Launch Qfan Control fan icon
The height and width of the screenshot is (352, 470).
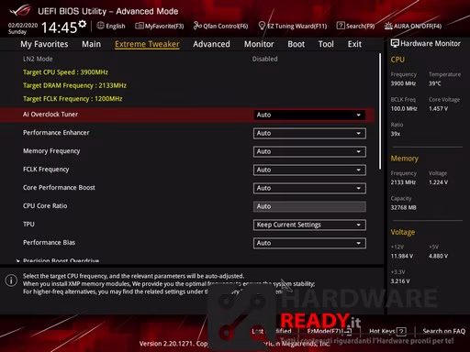pos(197,26)
